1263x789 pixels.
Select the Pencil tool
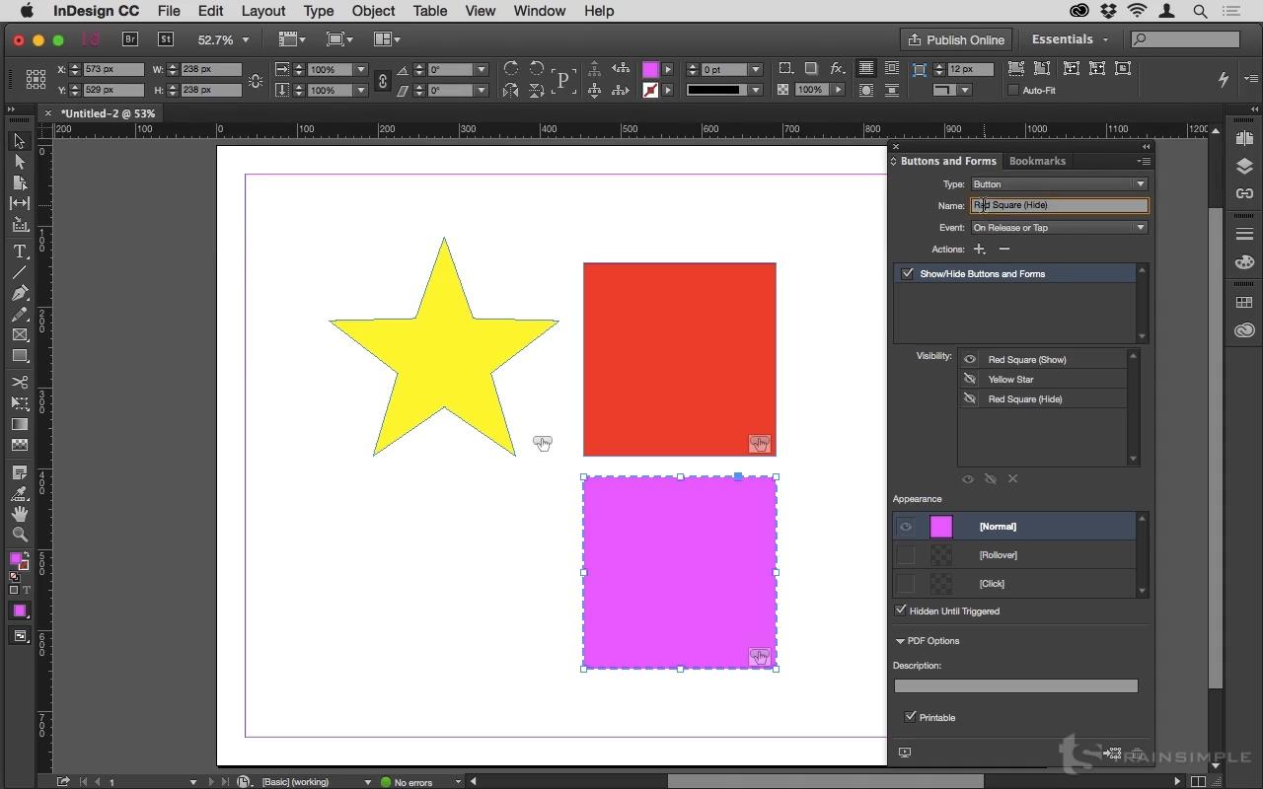19,314
